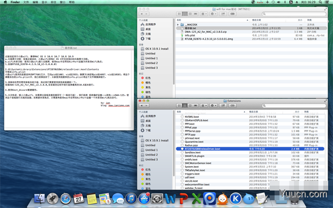Open the Finder menu in menu bar

click(x=15, y=2)
